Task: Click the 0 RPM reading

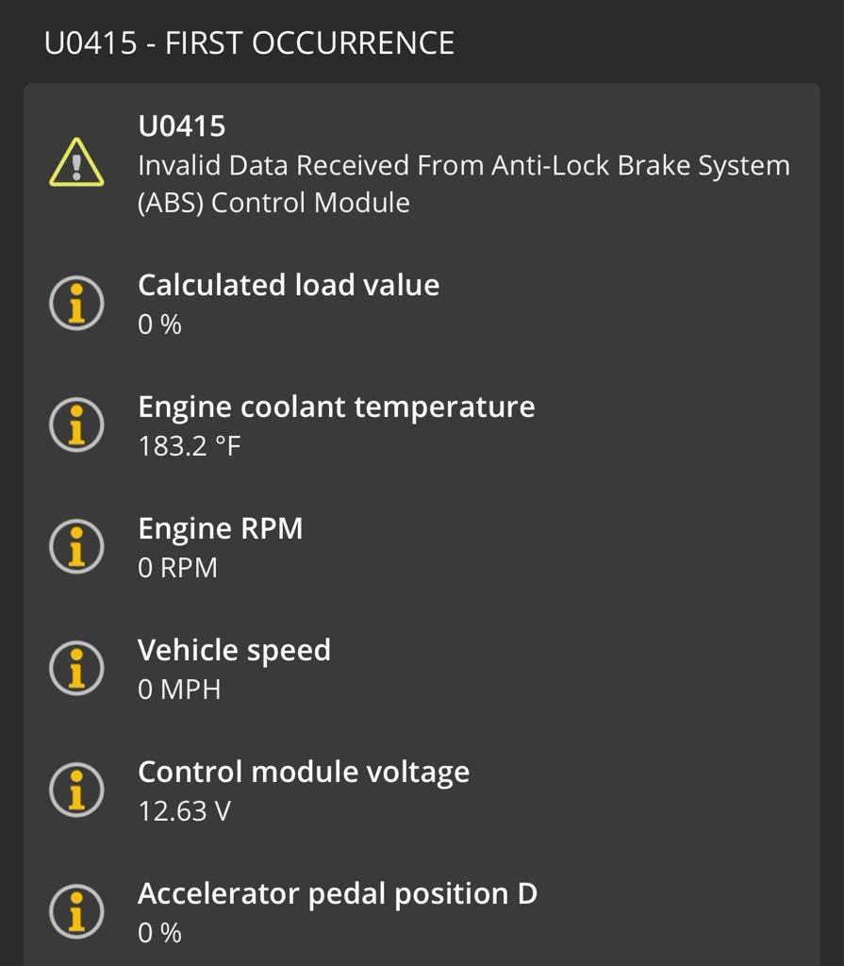Action: pos(177,568)
